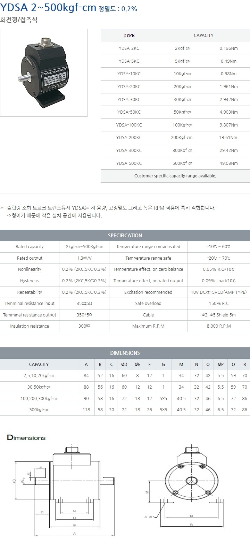Click the -20℃ ~ 70℃ value
This screenshot has height=543, width=250.
pos(218,258)
